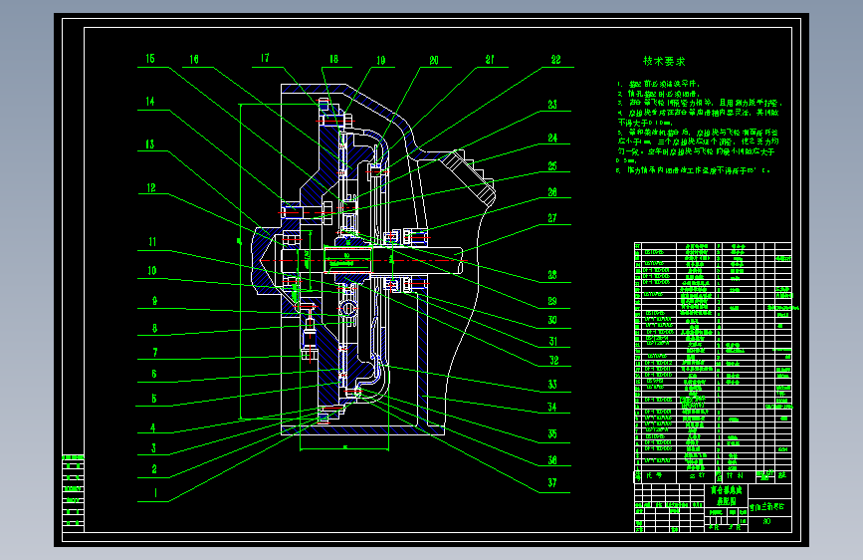Viewport: 863px width, 560px height.
Task: Choose the part number 31 text
Action: (553, 341)
